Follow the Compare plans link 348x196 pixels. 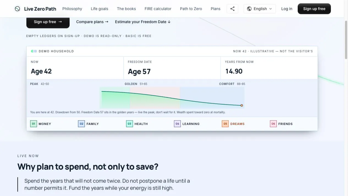pos(92,22)
